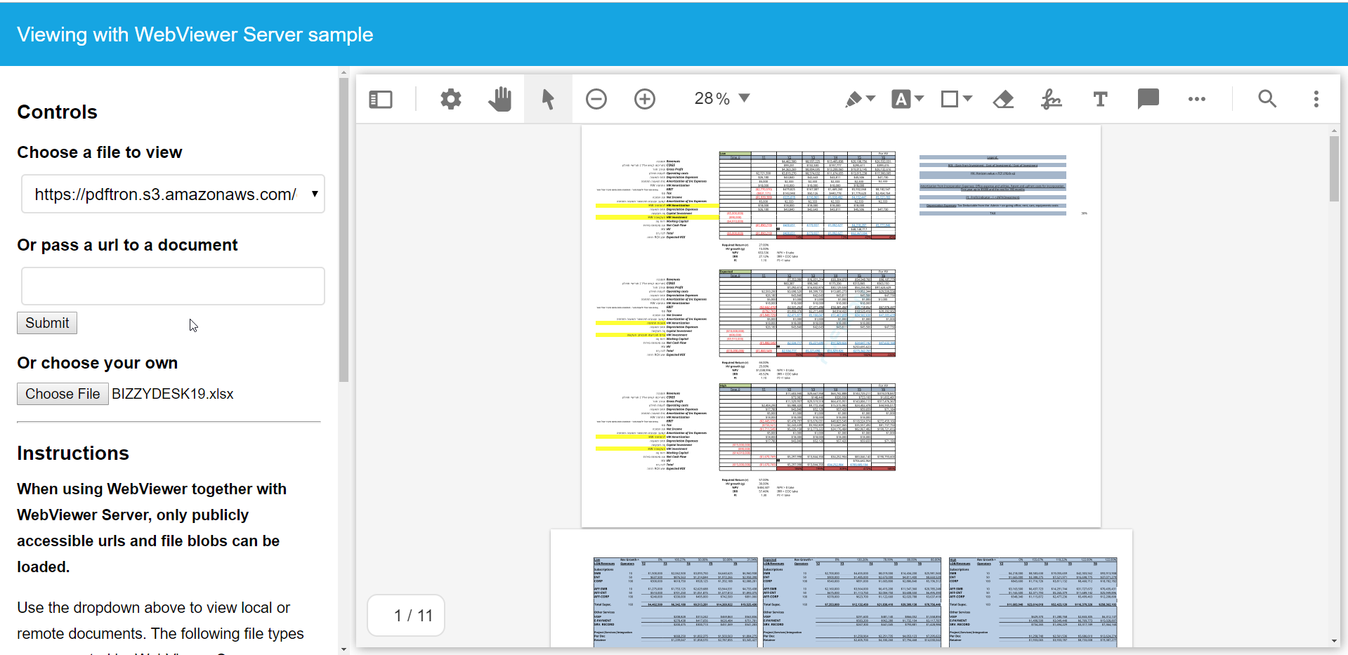Click the controls panel scrollbar
1348x655 pixels.
[x=343, y=230]
